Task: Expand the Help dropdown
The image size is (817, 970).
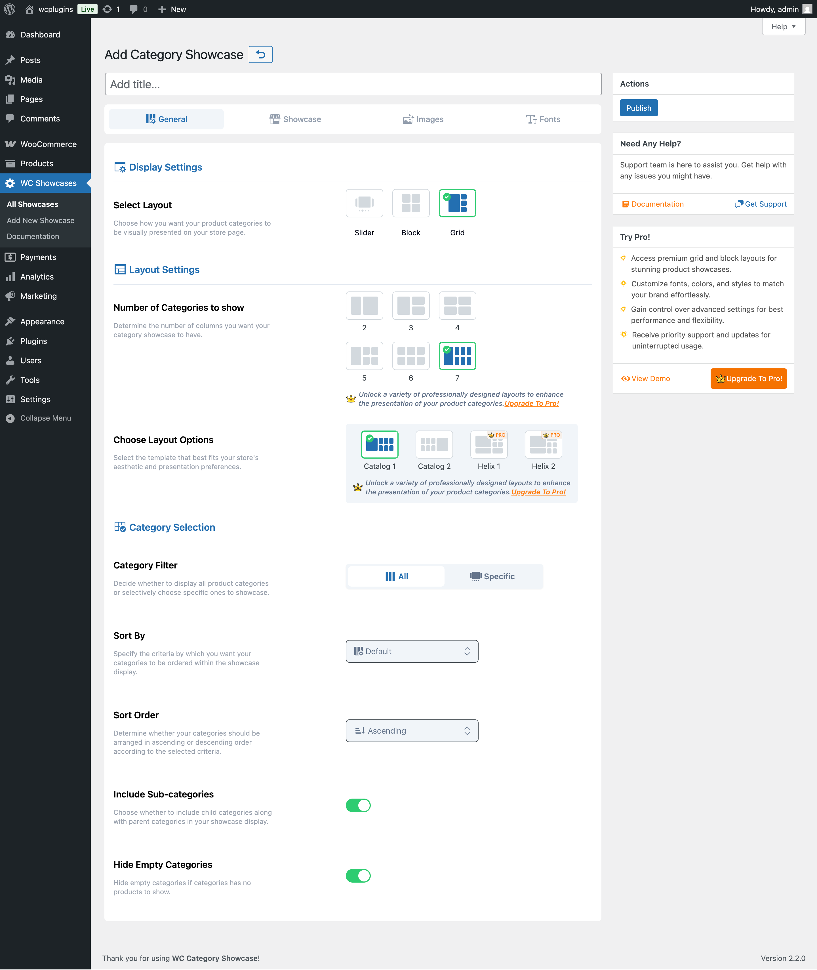Action: (783, 26)
